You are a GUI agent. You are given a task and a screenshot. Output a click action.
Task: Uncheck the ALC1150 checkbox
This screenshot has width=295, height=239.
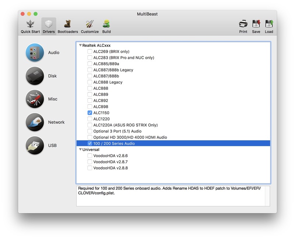pos(90,113)
